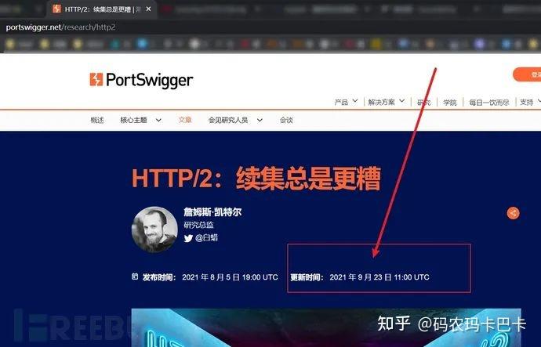541x347 pixels.
Task: Click the orange login button
Action: click(527, 74)
